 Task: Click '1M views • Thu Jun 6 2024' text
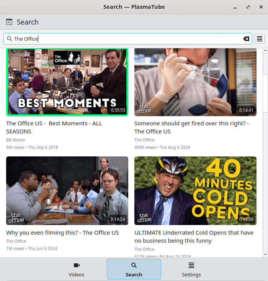point(32,248)
